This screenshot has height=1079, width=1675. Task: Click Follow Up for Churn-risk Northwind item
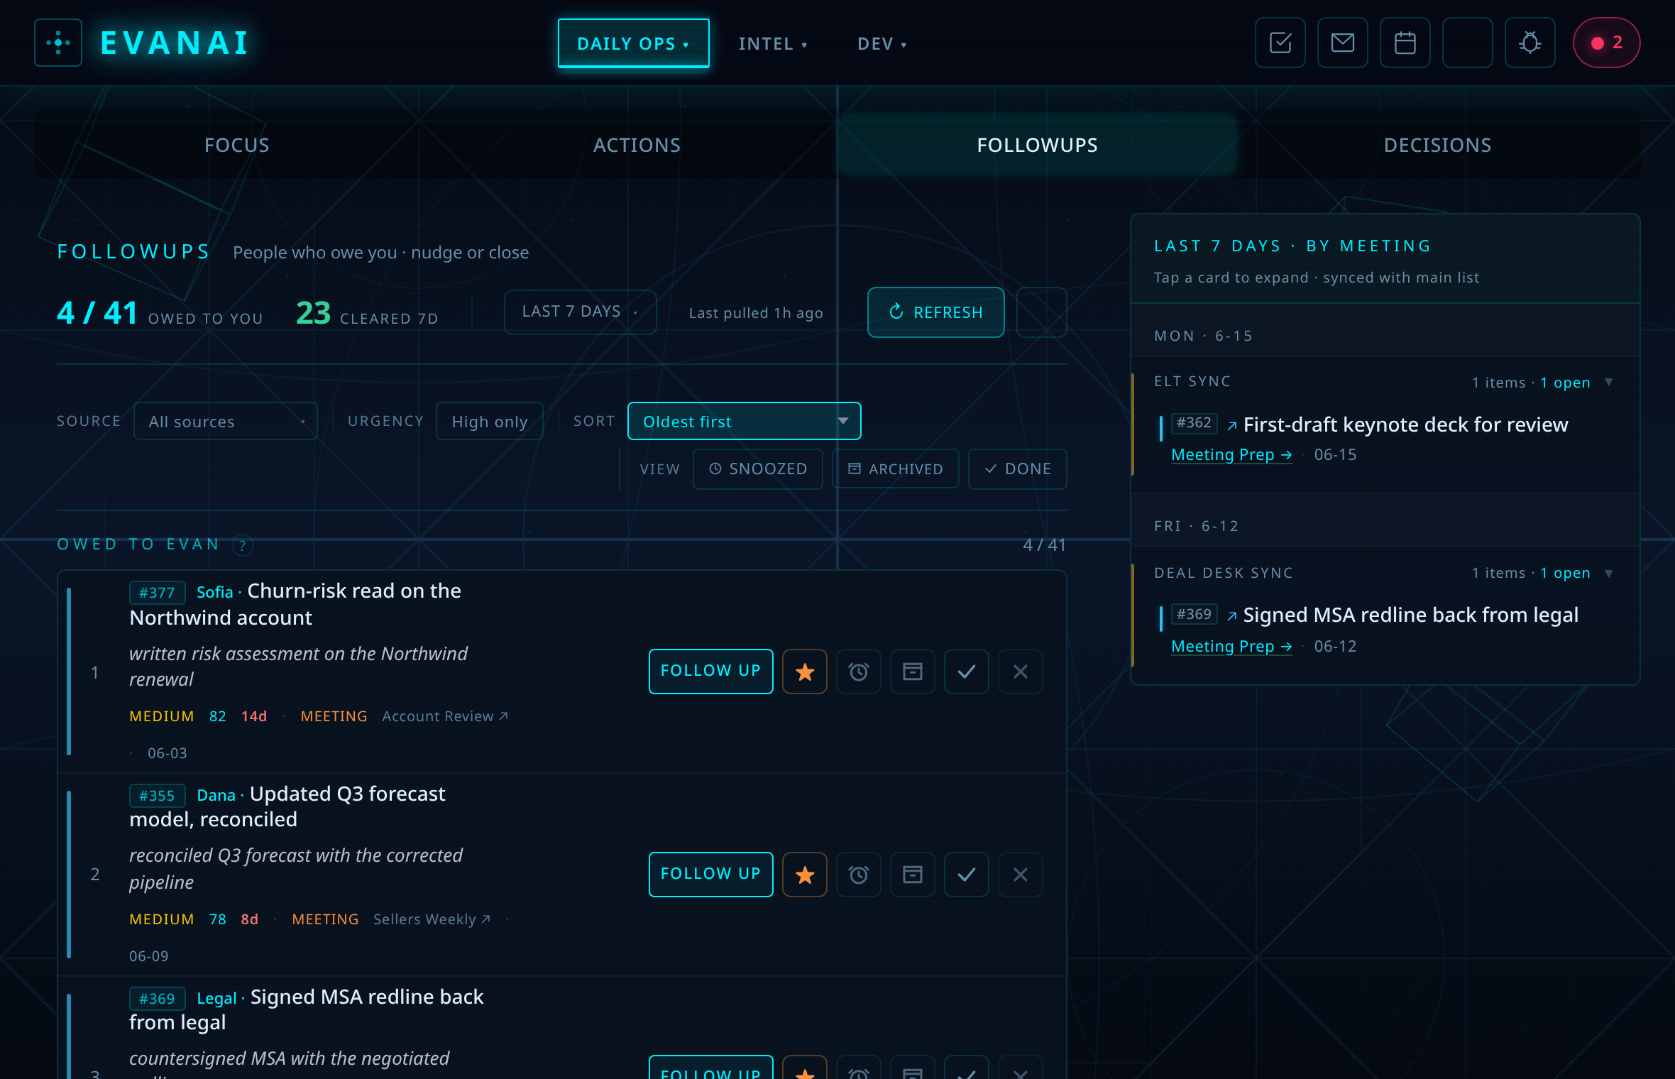(x=711, y=672)
